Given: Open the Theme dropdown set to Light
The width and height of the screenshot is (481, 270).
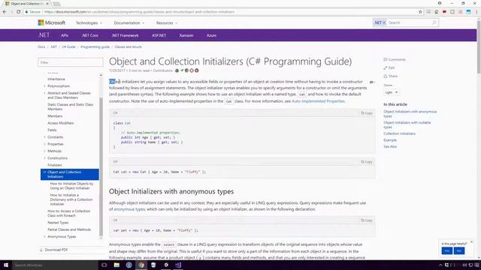Looking at the screenshot, I should (392, 92).
